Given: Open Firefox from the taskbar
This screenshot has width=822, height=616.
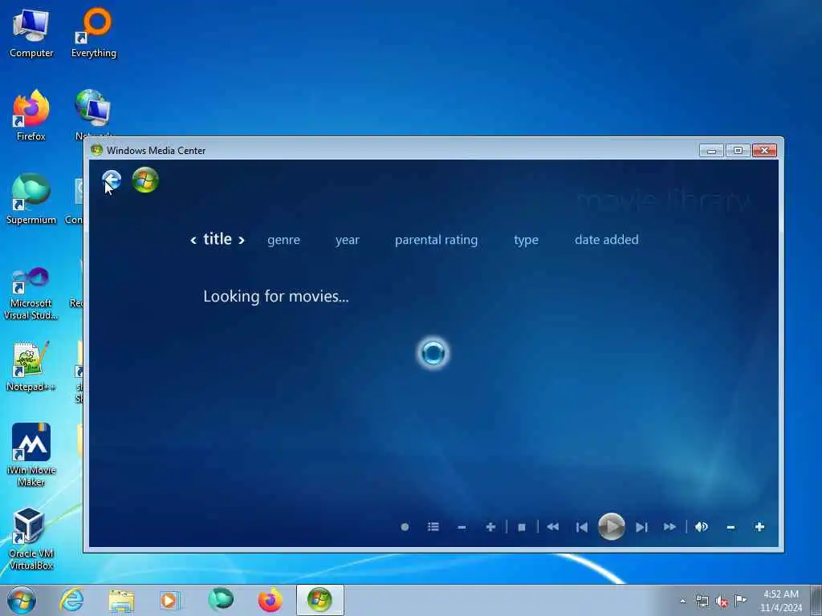Looking at the screenshot, I should tap(270, 600).
